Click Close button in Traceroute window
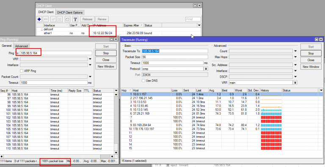The image size is (325, 167). tap(311, 60)
